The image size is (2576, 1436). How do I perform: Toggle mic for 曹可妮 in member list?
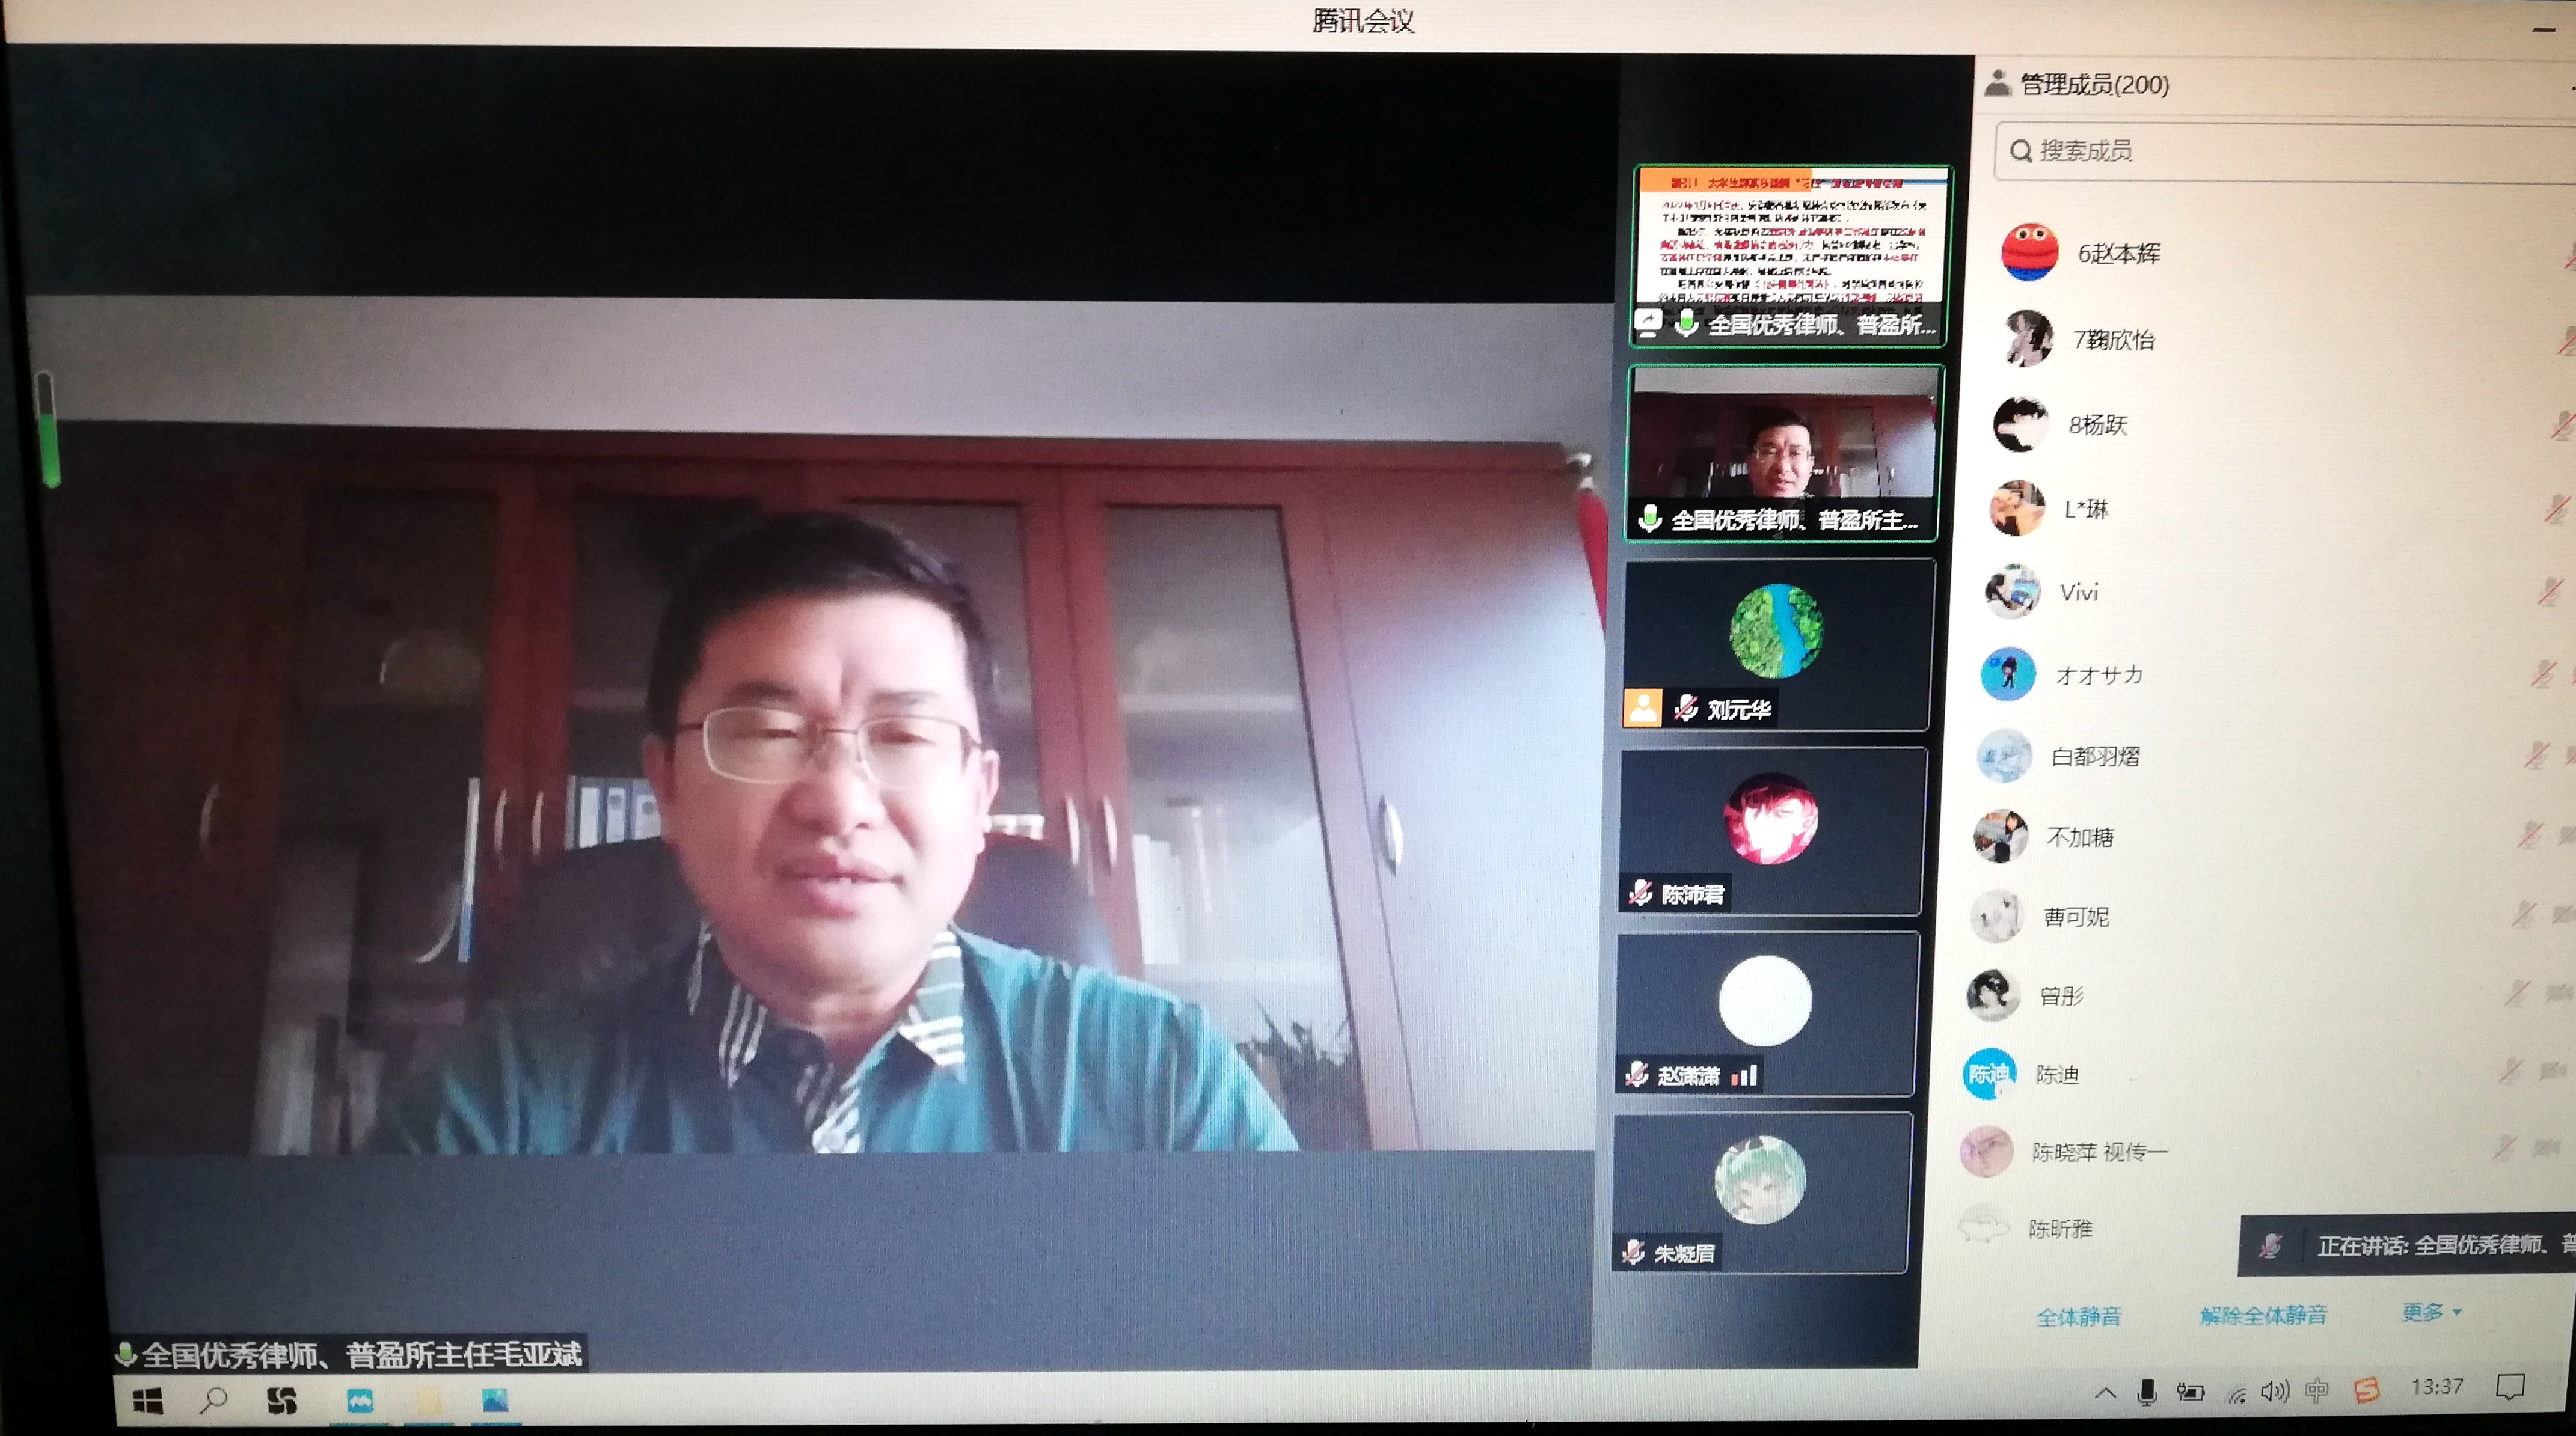pos(2523,914)
